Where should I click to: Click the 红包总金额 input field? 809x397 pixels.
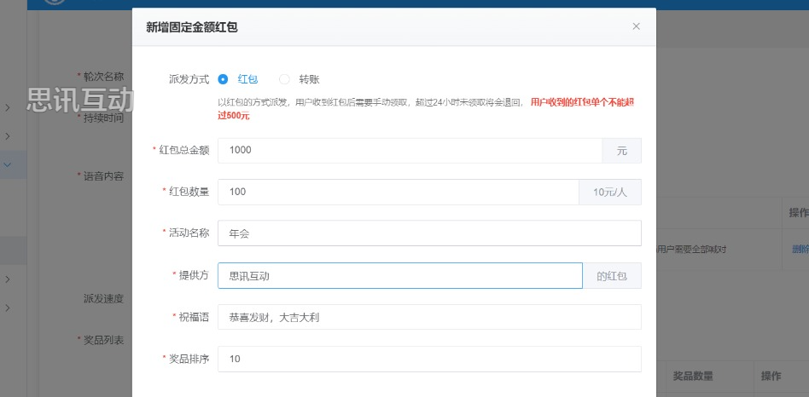click(410, 150)
